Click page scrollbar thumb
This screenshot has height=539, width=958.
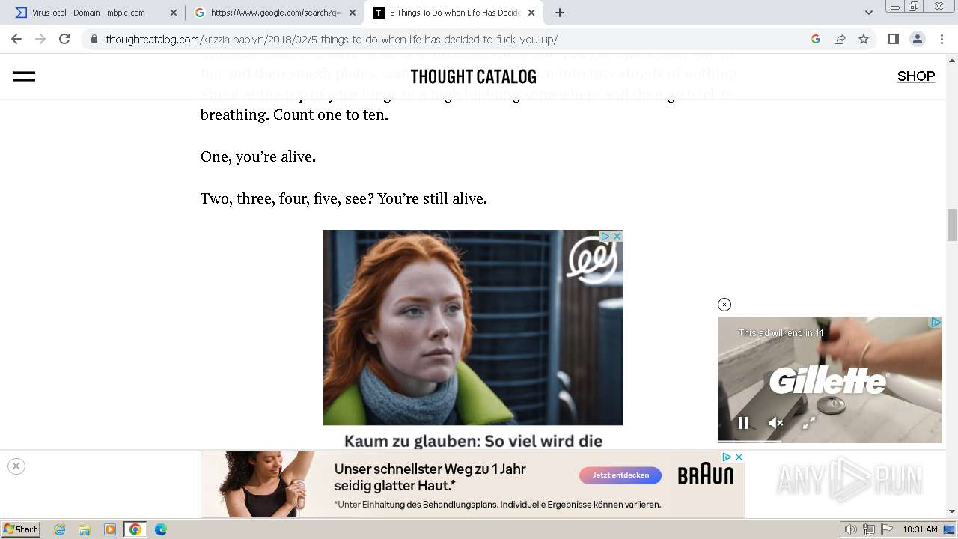click(952, 225)
